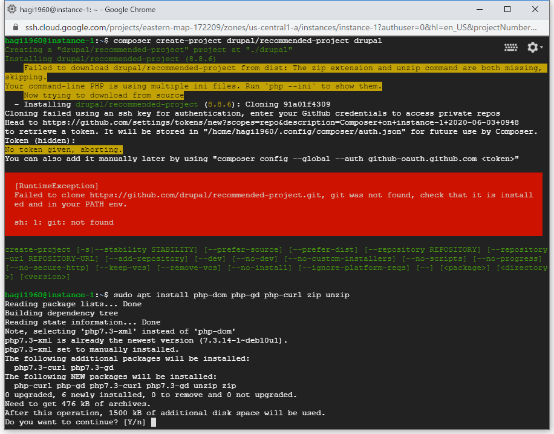Click 'sh: 1: git: not found' message

[x=64, y=223]
